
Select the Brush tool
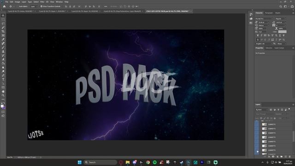coord(3,47)
